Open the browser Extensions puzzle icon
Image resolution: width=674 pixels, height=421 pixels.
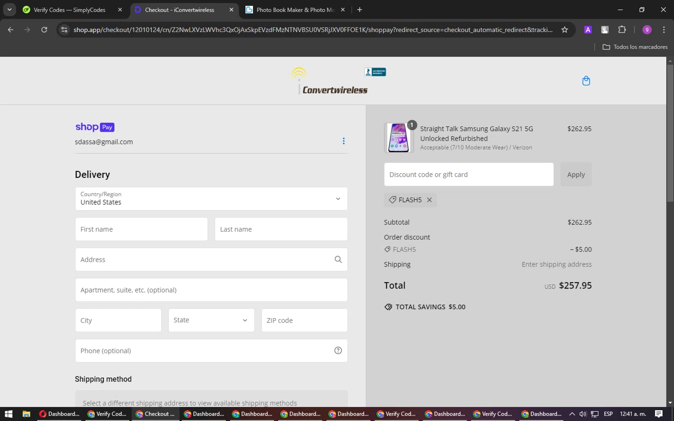coord(622,30)
